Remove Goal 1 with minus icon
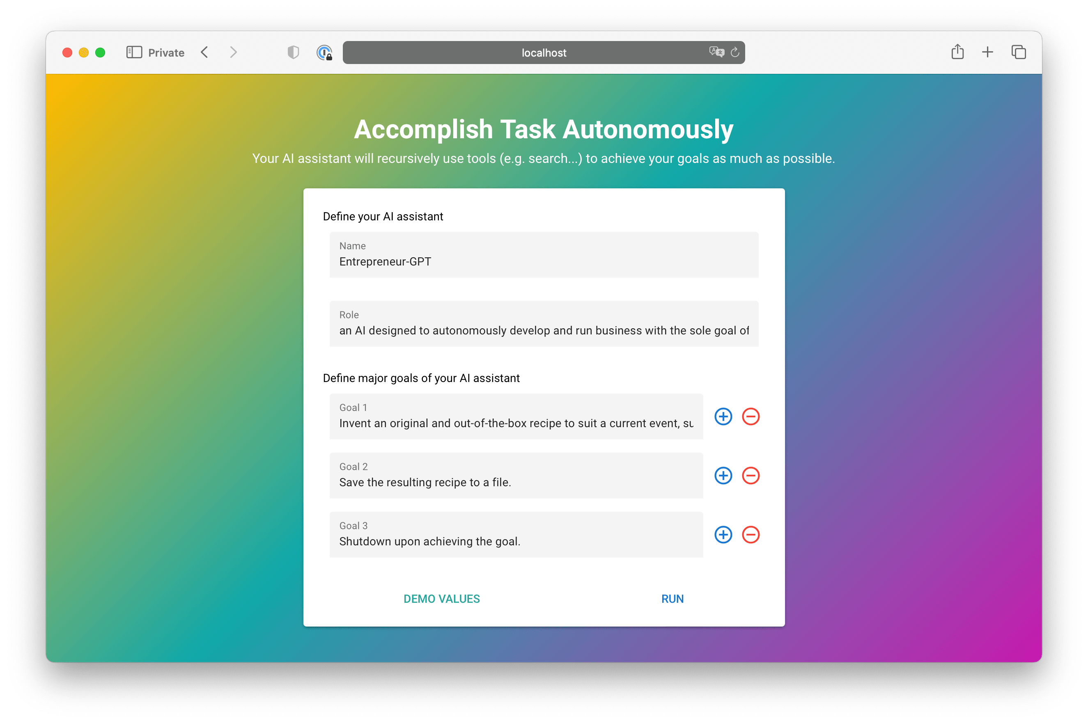This screenshot has height=723, width=1088. 750,416
